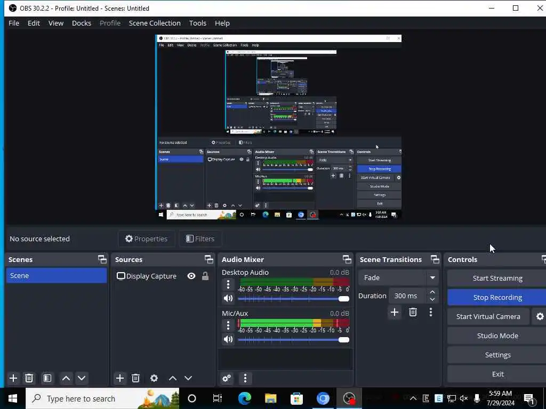Open the Tools menu
The height and width of the screenshot is (409, 546).
click(197, 23)
